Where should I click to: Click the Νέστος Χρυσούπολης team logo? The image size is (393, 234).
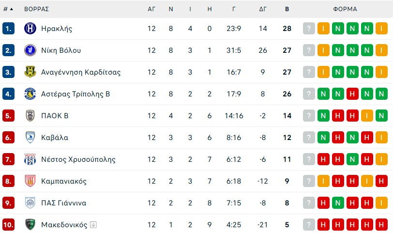30,159
